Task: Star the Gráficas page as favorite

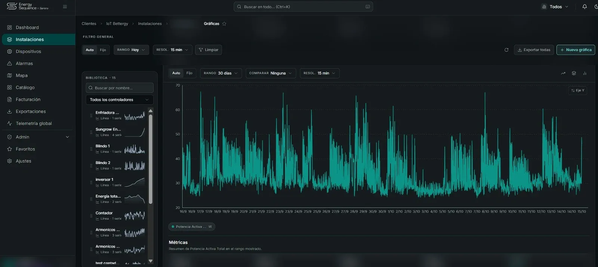Action: tap(224, 23)
